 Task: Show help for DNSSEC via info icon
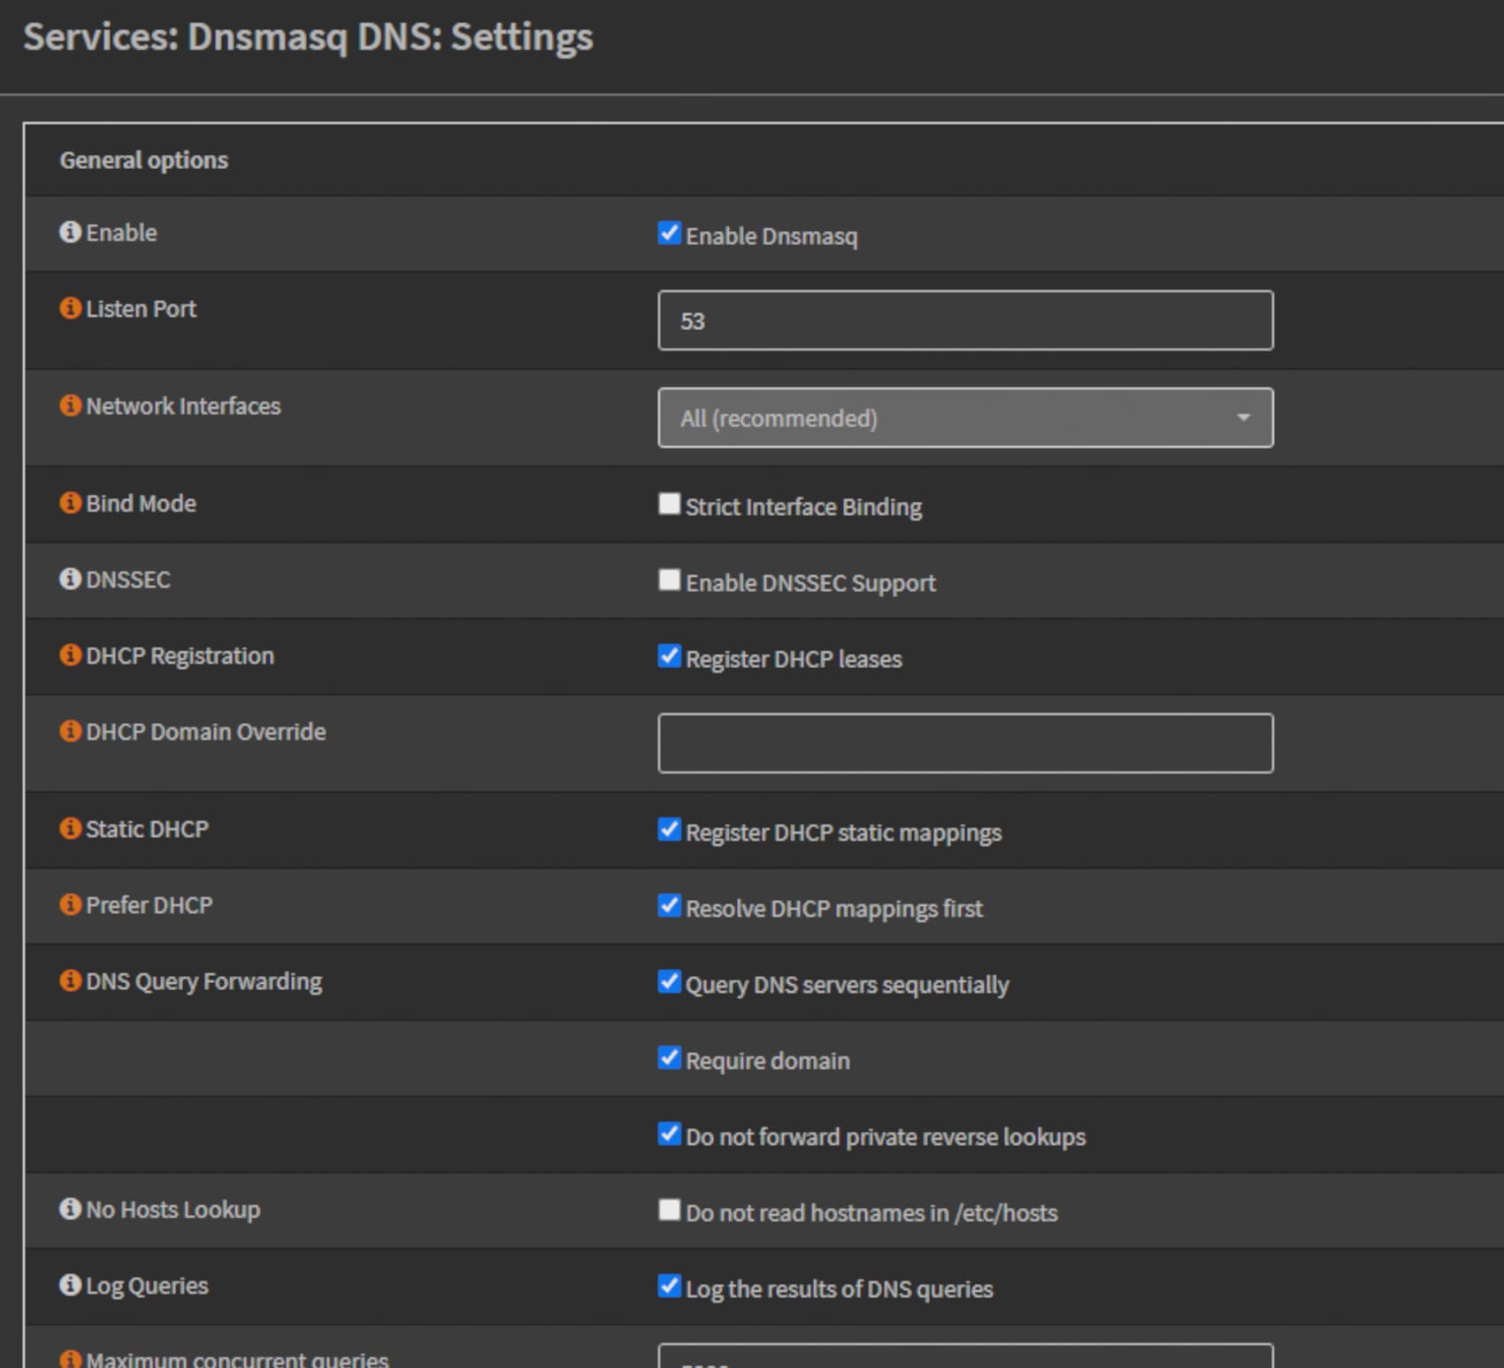[x=70, y=579]
